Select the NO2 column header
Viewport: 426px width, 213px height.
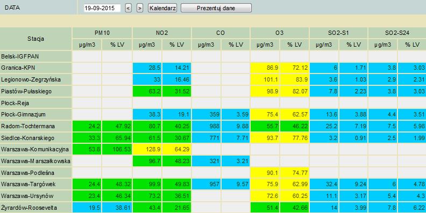pos(162,33)
